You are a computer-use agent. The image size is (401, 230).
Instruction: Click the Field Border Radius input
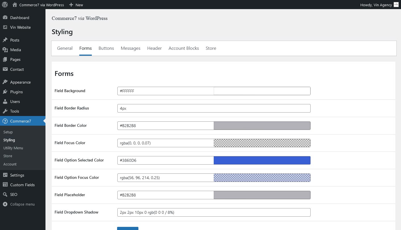[214, 108]
